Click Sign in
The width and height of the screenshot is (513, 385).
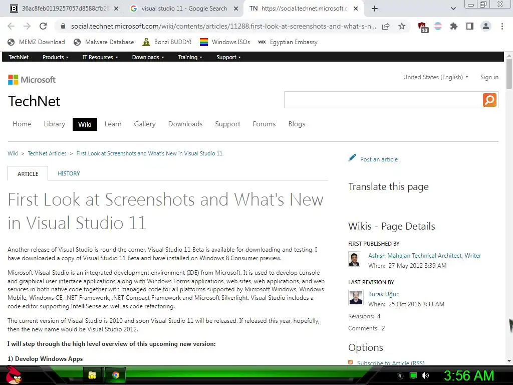click(489, 77)
